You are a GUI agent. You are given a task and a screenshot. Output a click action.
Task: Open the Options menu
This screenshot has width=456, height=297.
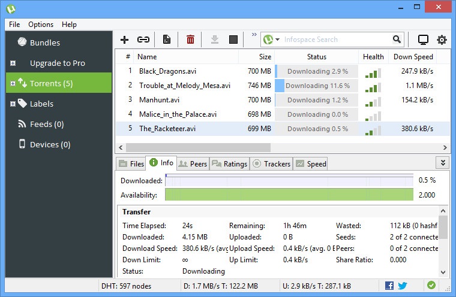click(41, 25)
